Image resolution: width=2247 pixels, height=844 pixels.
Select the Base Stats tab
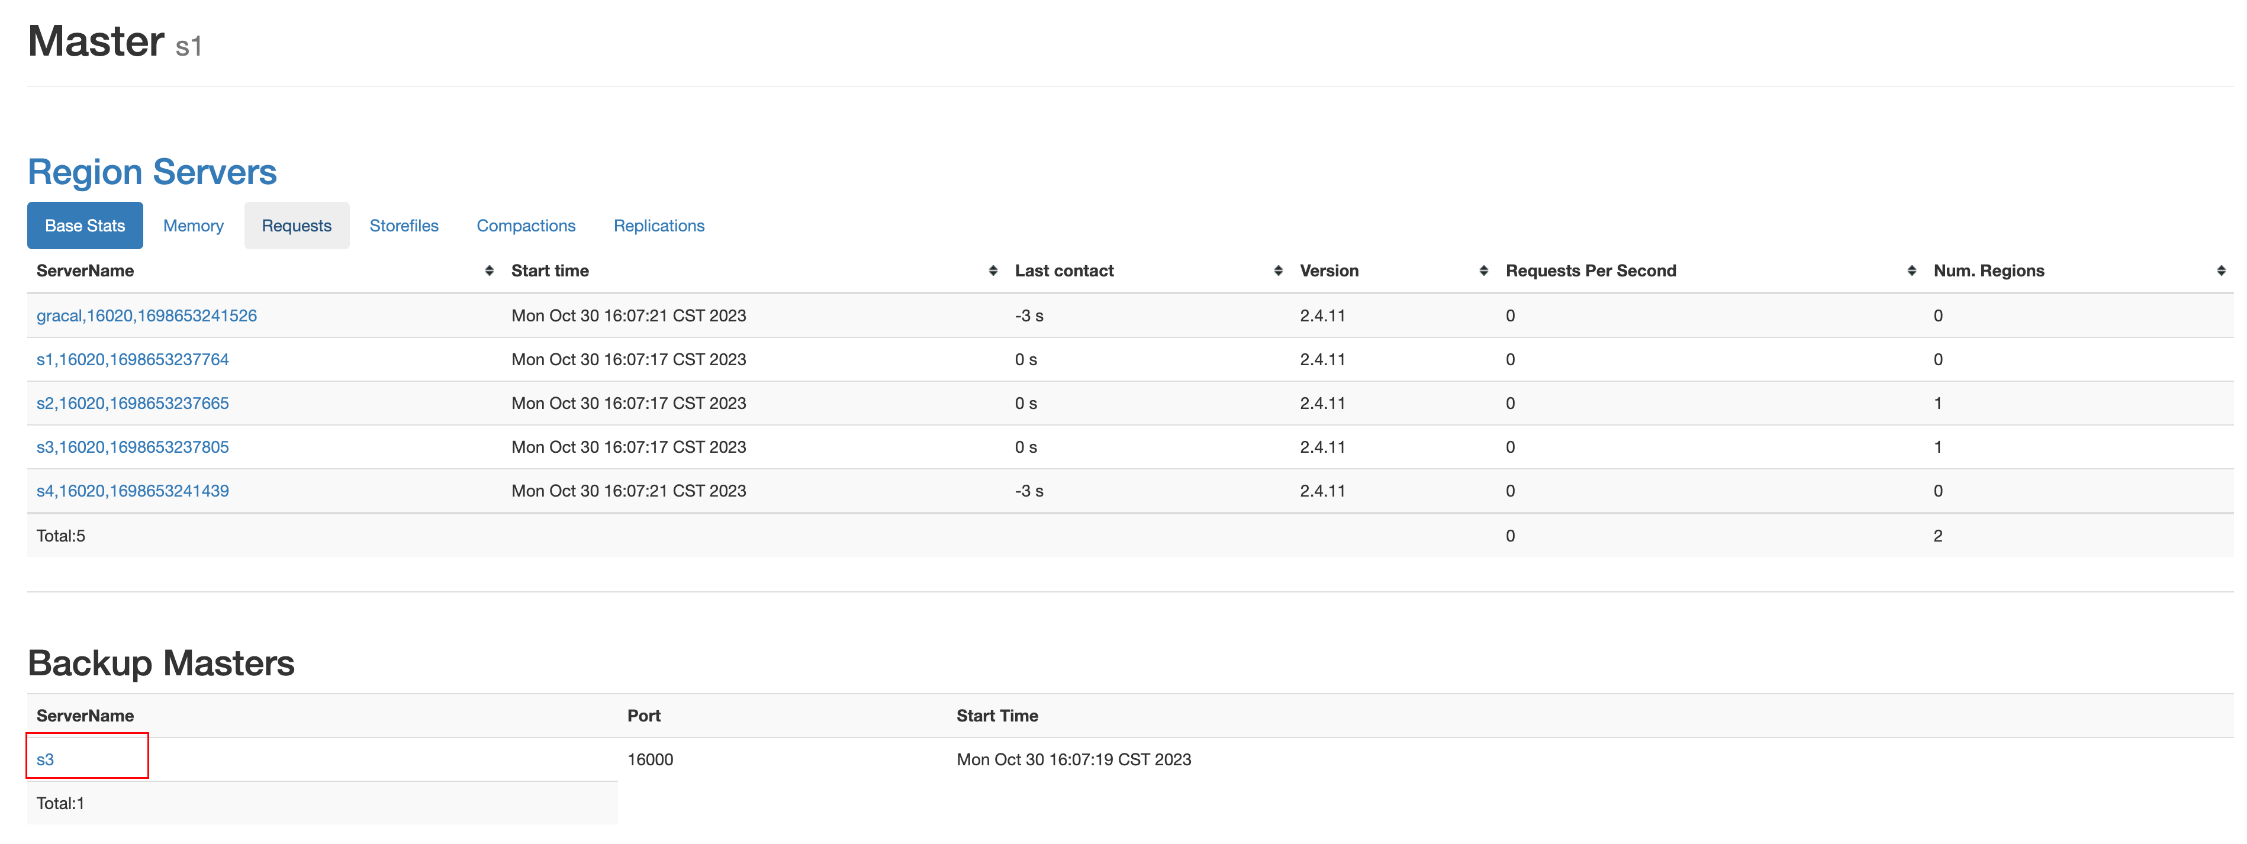coord(85,226)
